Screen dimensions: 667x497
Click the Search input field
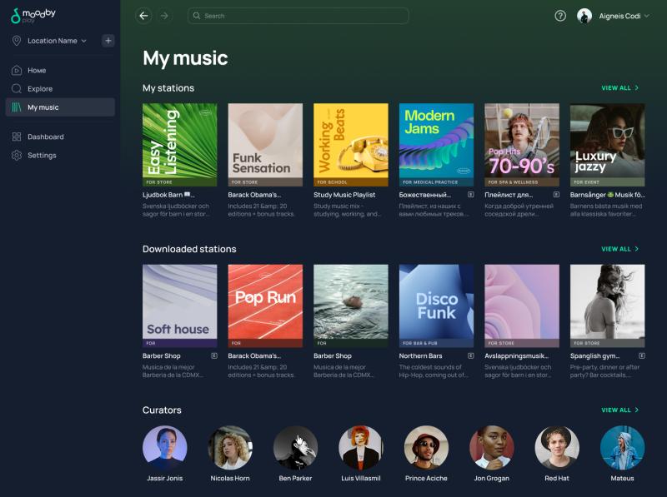298,16
